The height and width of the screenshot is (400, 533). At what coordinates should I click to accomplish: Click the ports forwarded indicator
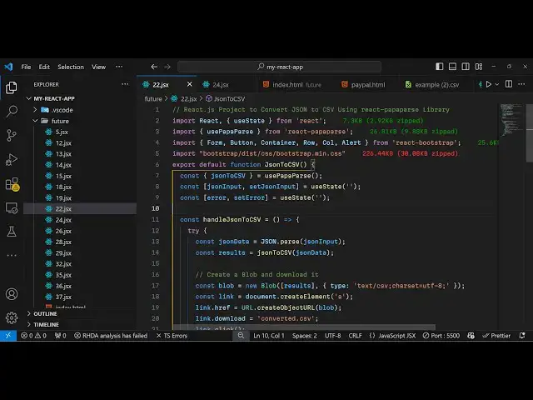tap(61, 336)
